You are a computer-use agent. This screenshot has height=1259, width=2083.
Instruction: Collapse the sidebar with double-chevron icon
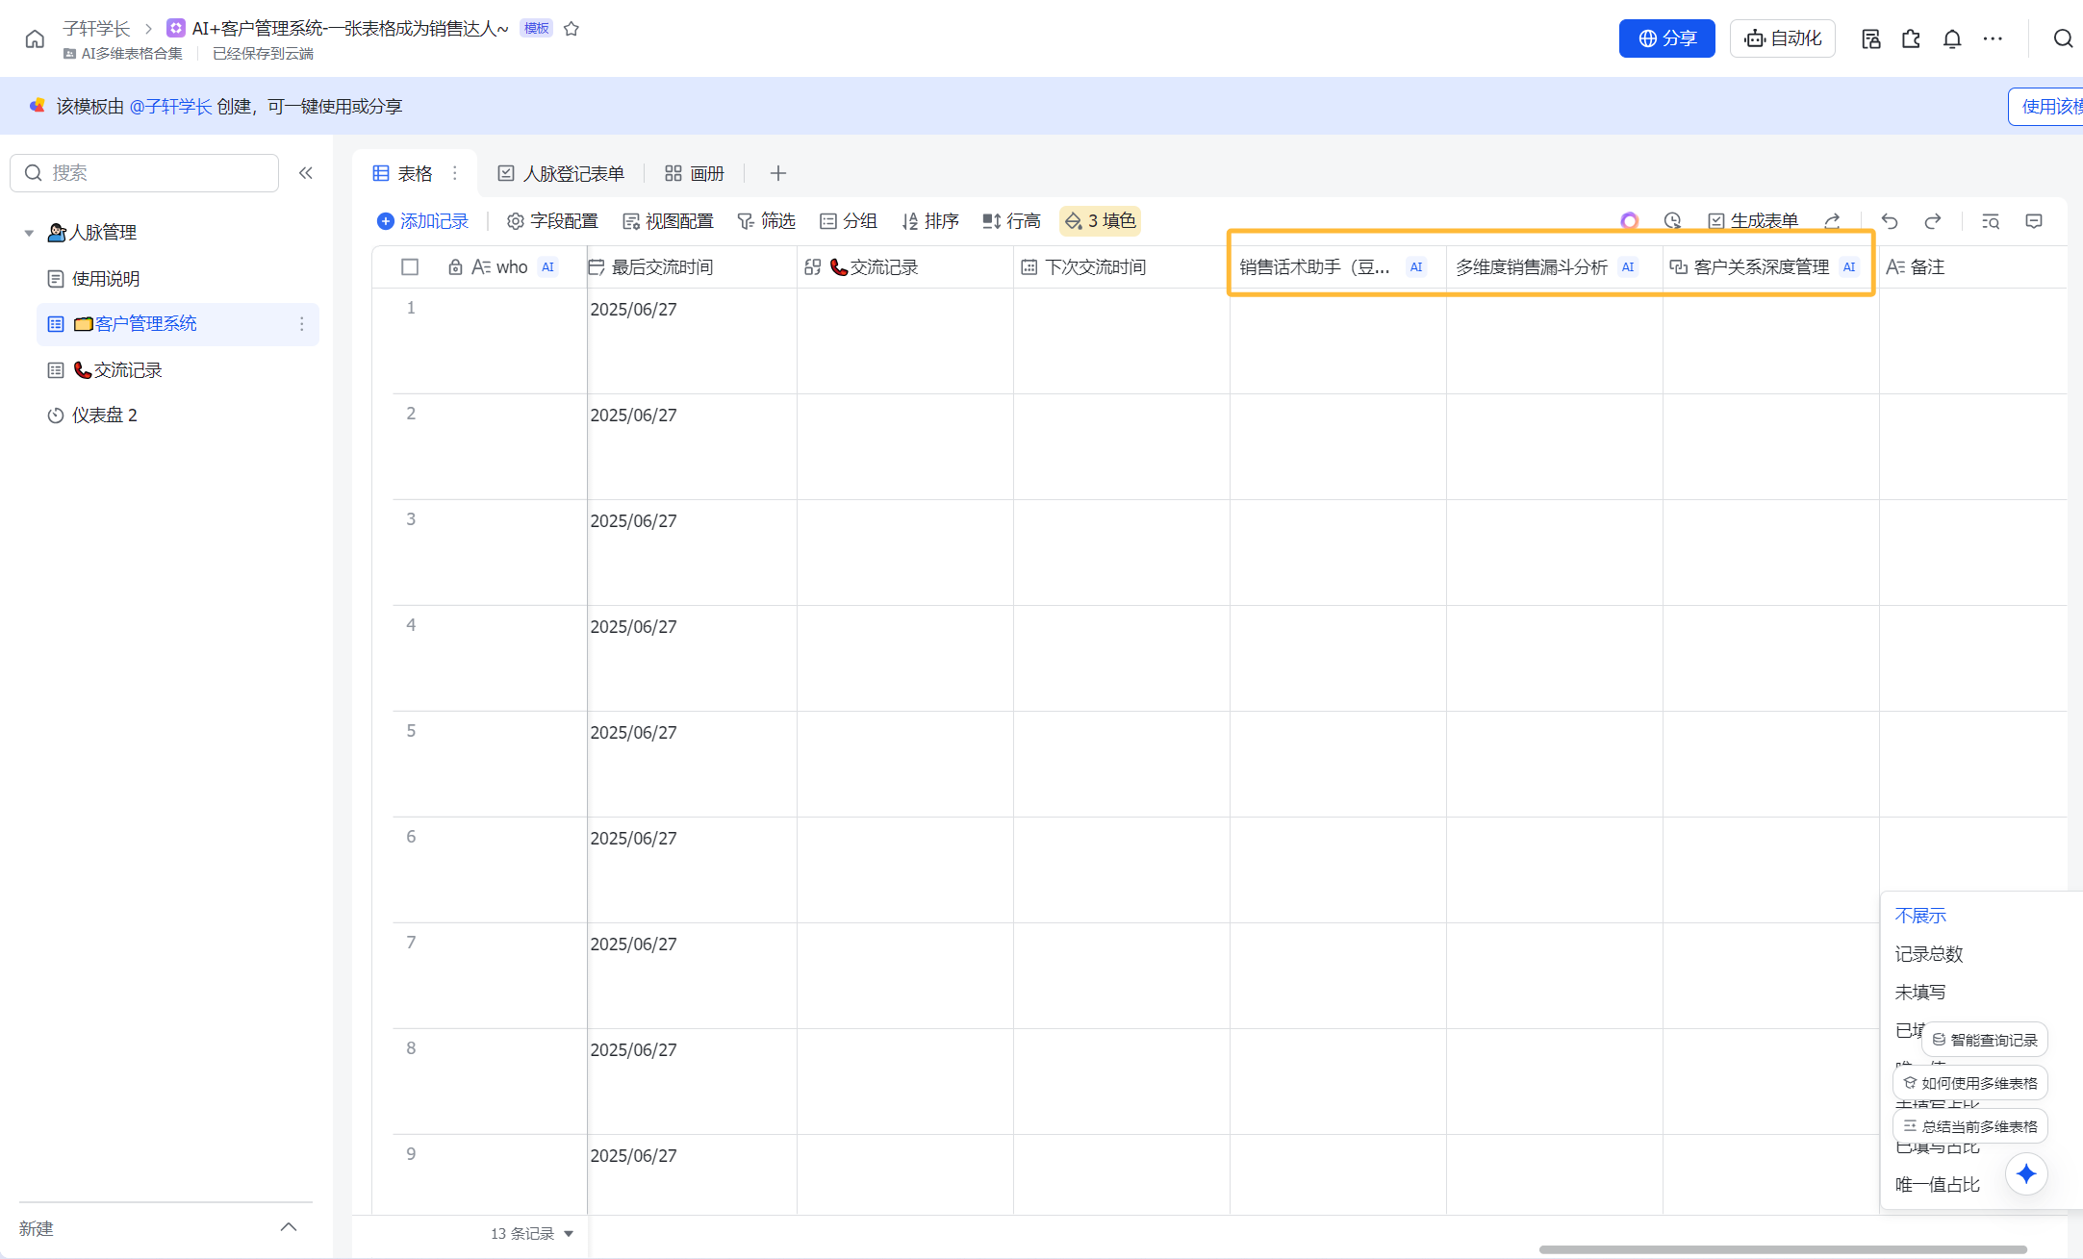tap(306, 173)
